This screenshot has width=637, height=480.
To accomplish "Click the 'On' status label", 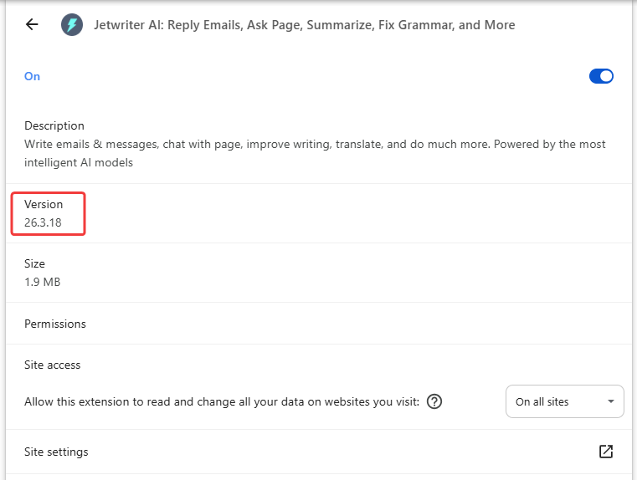I will click(x=32, y=76).
